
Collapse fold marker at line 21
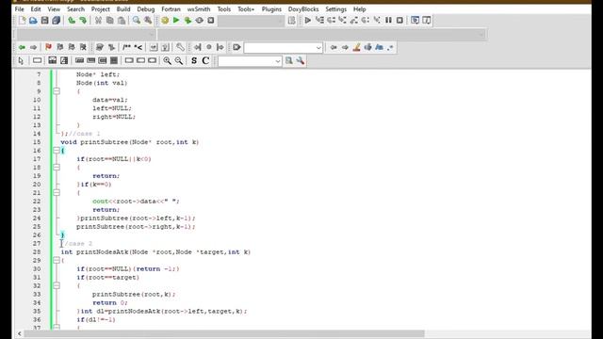pos(57,193)
